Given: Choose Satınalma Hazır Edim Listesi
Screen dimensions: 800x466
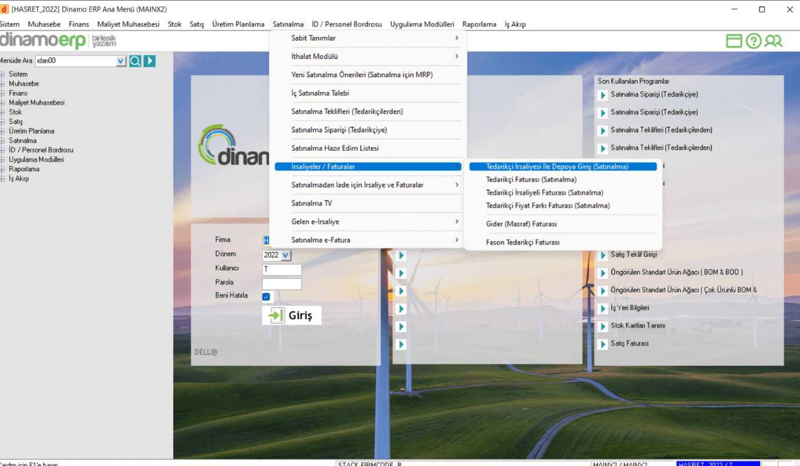Looking at the screenshot, I should [368, 148].
